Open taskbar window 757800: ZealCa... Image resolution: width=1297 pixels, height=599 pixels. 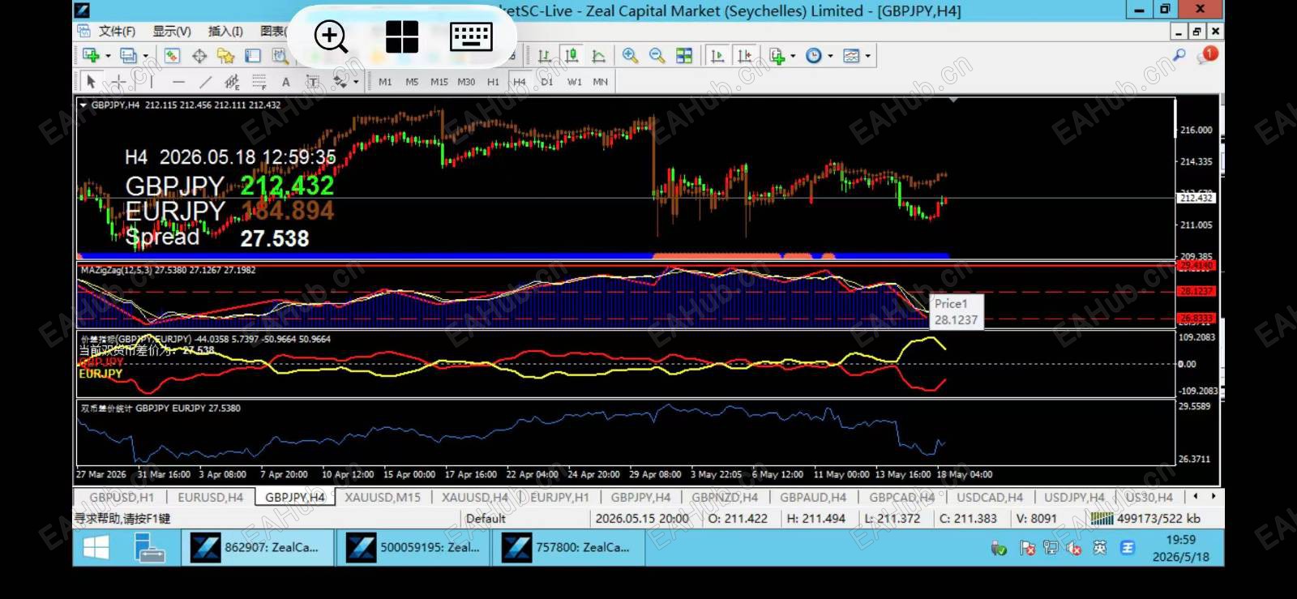[x=567, y=547]
